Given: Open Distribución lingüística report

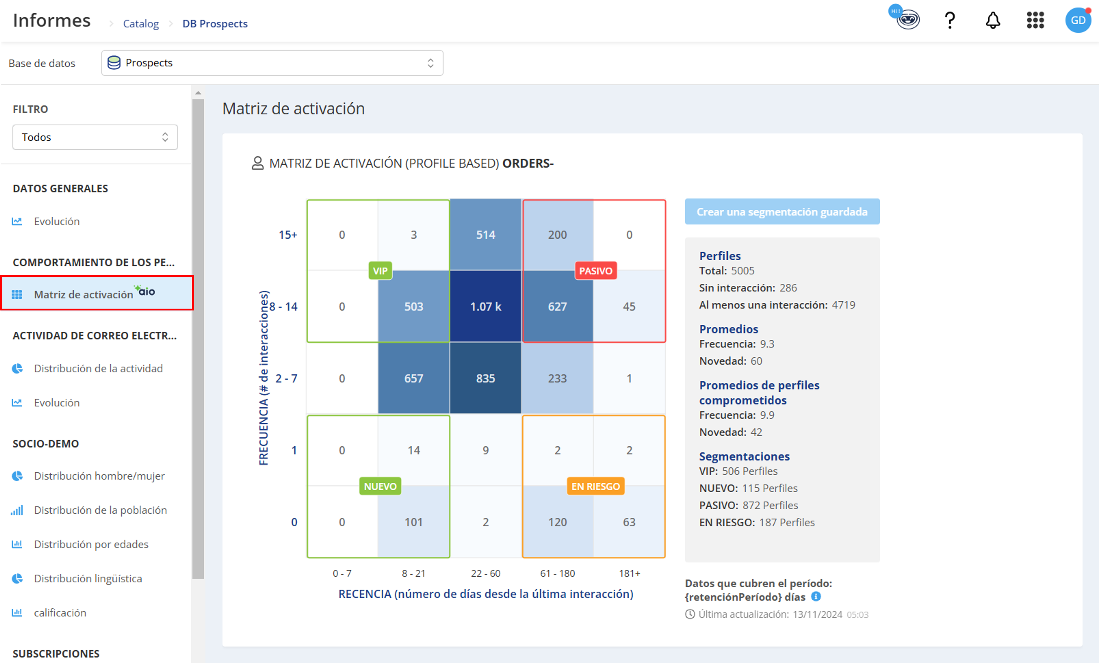Looking at the screenshot, I should pyautogui.click(x=88, y=579).
